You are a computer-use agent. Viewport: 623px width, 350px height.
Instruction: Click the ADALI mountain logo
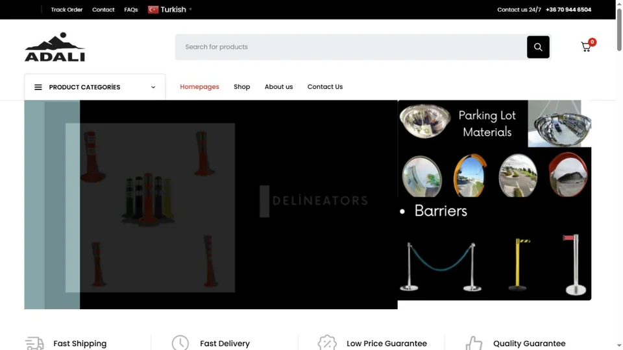tap(55, 47)
